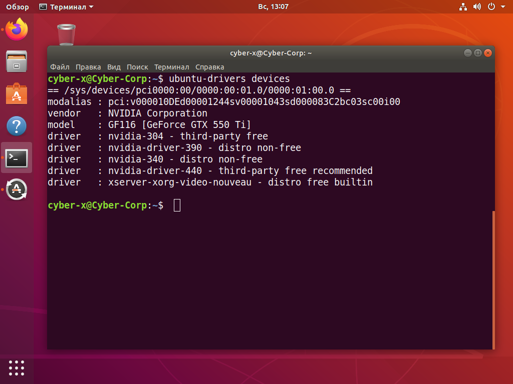The height and width of the screenshot is (384, 513).
Task: Open Software Updater in the dock
Action: click(17, 189)
